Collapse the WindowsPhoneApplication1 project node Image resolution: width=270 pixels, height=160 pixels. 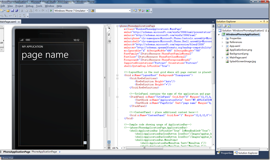tap(219, 34)
